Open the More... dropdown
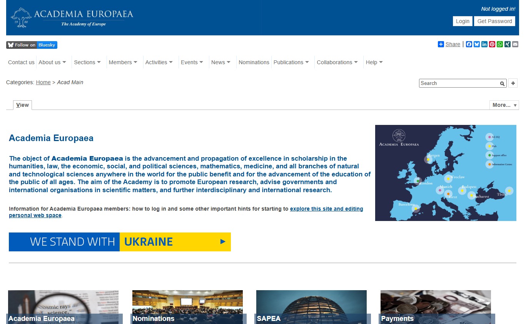 click(x=504, y=105)
